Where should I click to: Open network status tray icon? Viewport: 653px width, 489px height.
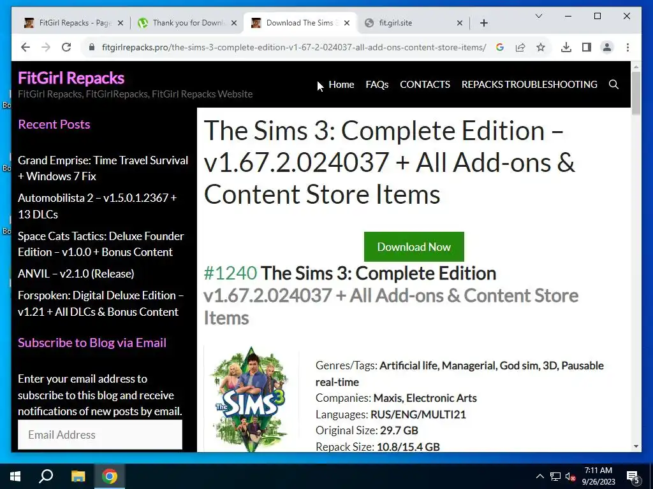click(555, 476)
